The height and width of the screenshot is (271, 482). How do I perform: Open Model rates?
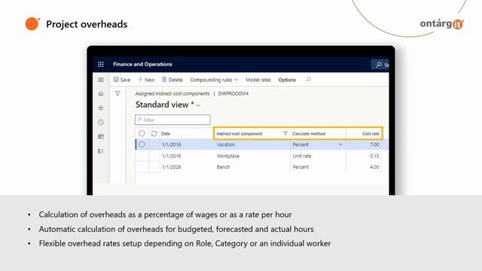258,80
